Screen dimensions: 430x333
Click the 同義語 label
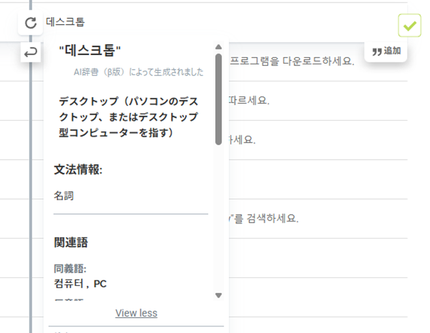coord(70,269)
